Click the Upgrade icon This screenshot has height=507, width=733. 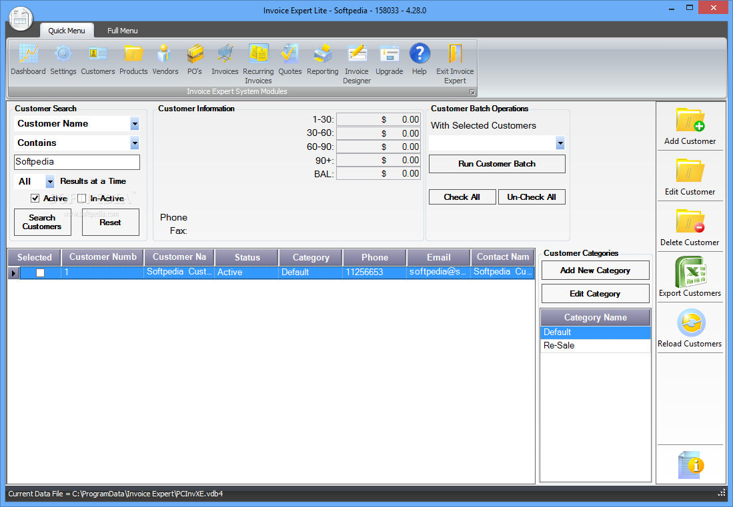(x=389, y=59)
